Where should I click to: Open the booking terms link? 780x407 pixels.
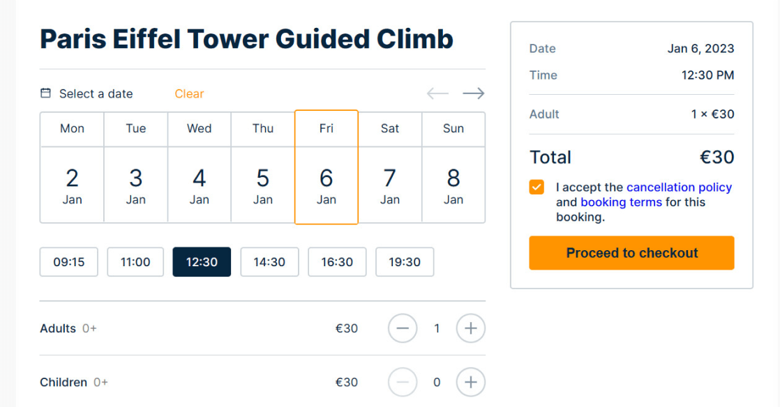point(622,202)
